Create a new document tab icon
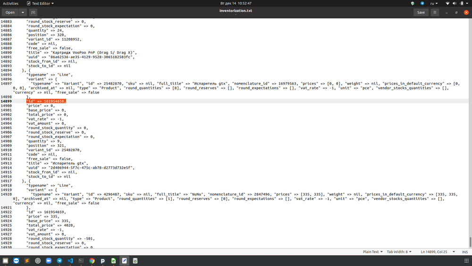The height and width of the screenshot is (266, 472). pos(33,12)
